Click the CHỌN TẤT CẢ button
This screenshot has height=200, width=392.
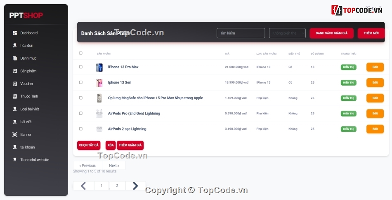pos(89,145)
